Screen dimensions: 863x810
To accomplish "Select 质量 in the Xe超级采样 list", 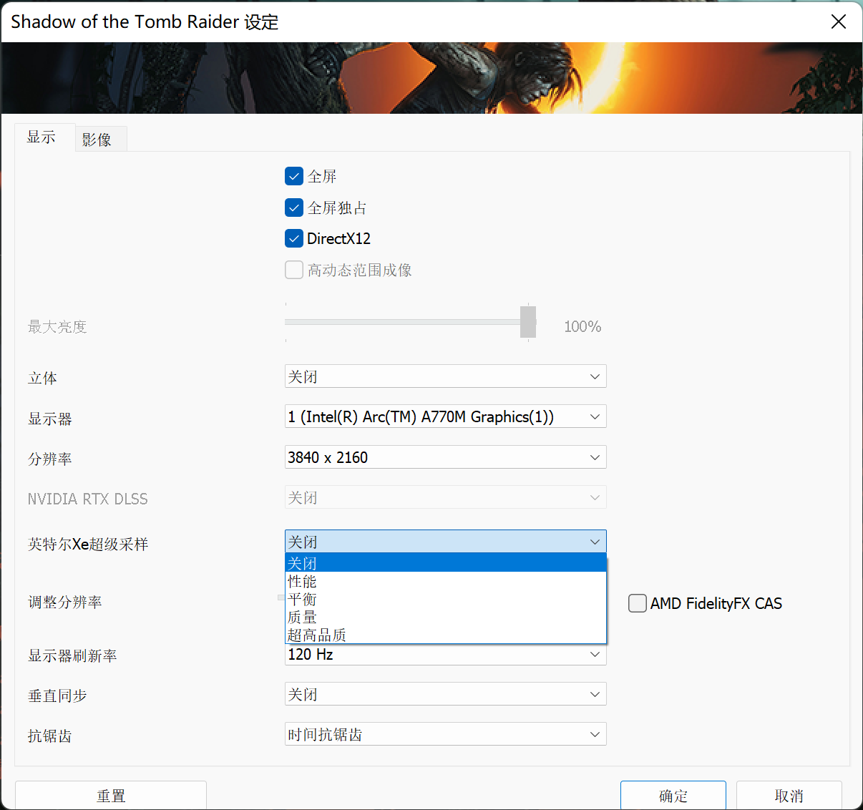I will pyautogui.click(x=445, y=617).
